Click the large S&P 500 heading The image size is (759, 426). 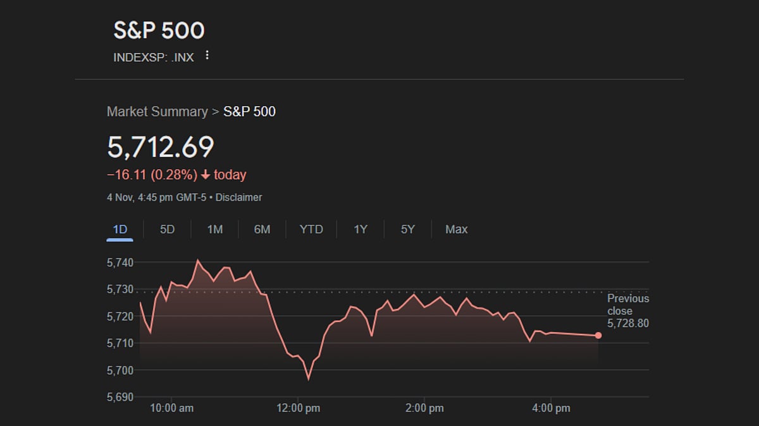pos(159,31)
